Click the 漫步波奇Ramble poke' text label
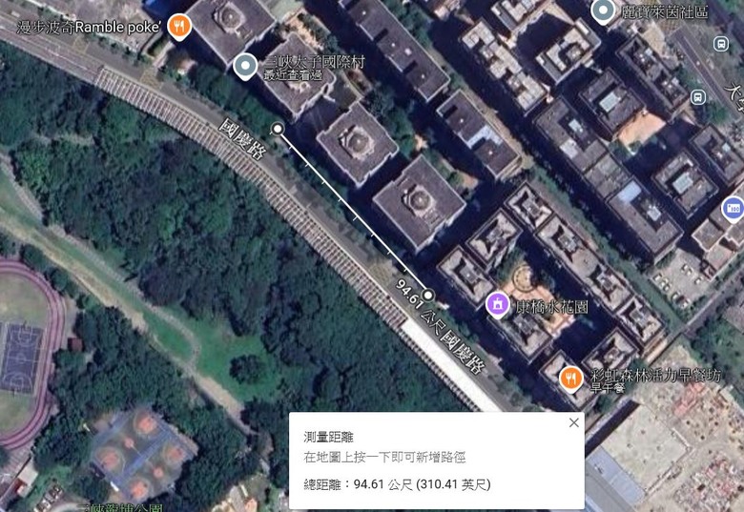Image resolution: width=744 pixels, height=512 pixels. click(89, 27)
